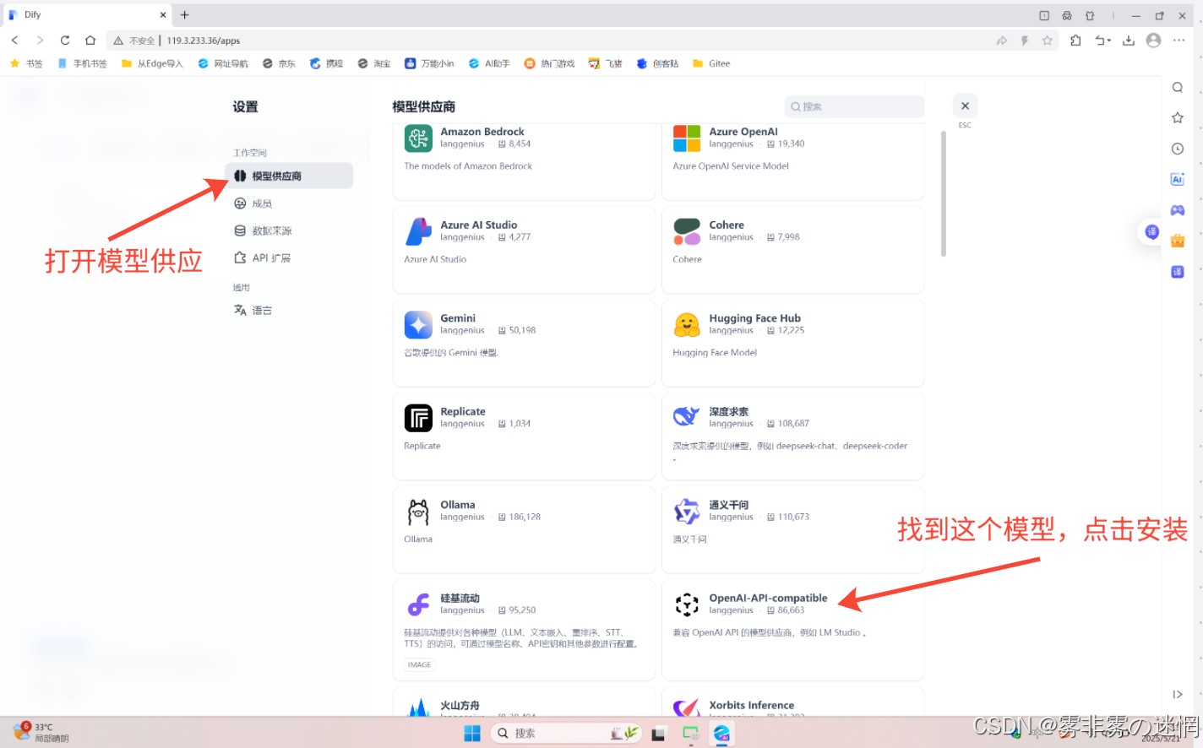Open the 数据来源 settings item

click(x=263, y=230)
